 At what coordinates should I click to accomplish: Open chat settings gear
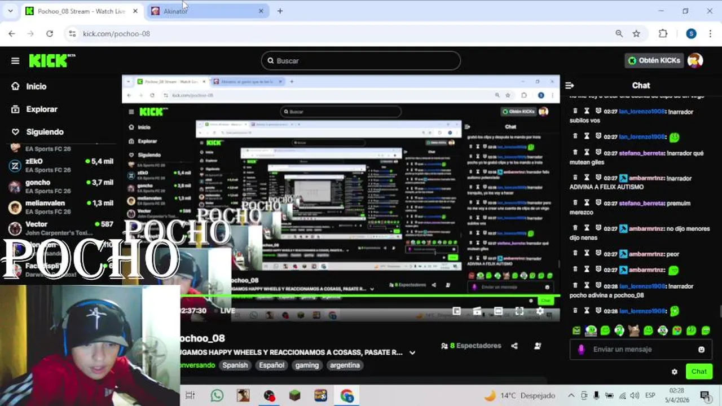pyautogui.click(x=675, y=372)
